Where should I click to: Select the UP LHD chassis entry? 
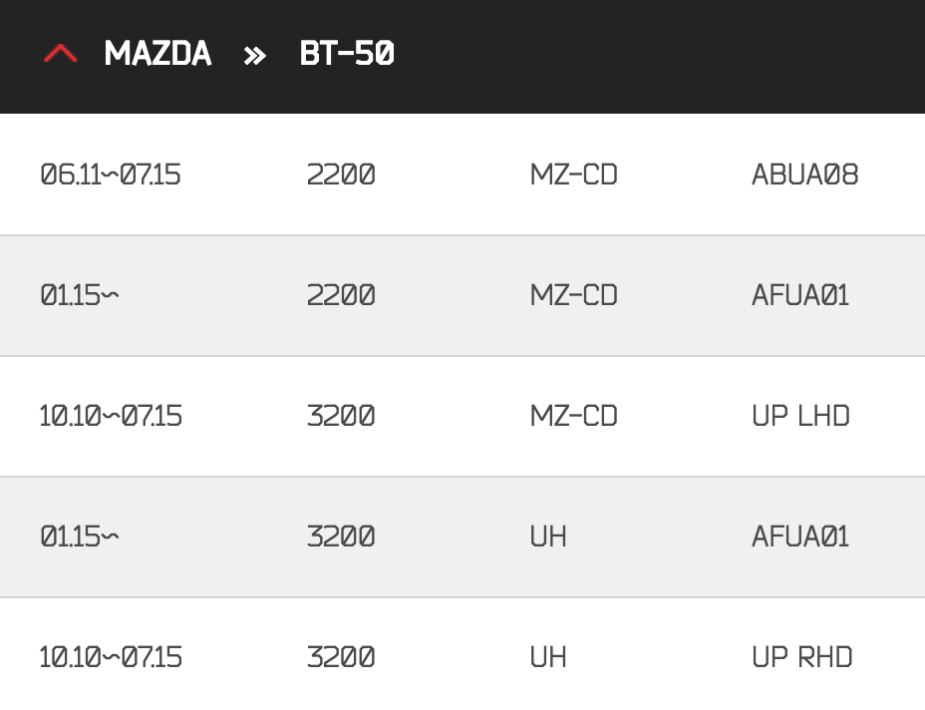point(800,416)
